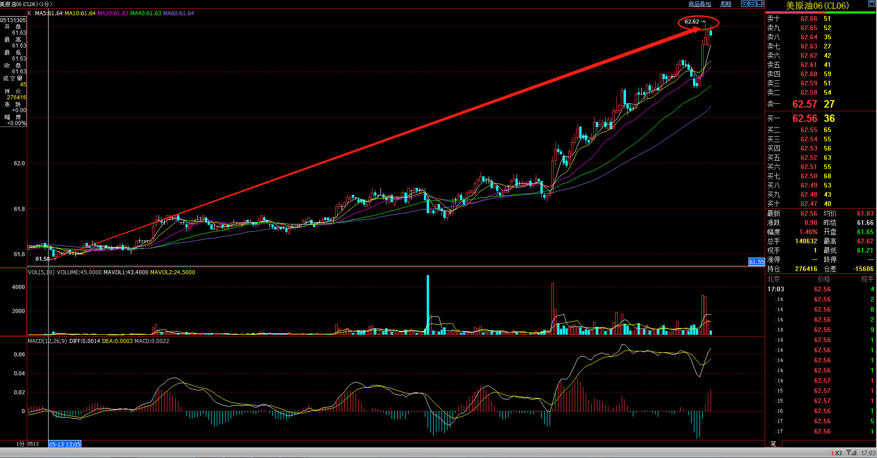Click the 价格 column header
This screenshot has height=458, width=877.
click(824, 279)
